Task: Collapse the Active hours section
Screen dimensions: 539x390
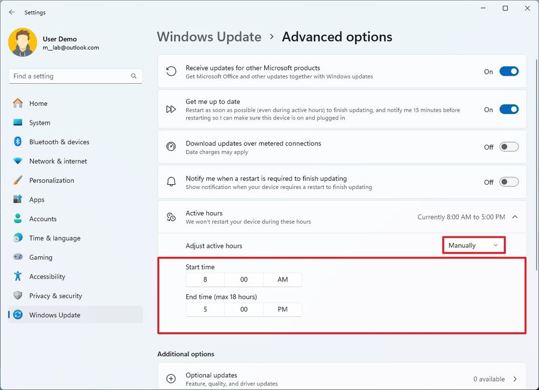Action: click(515, 216)
